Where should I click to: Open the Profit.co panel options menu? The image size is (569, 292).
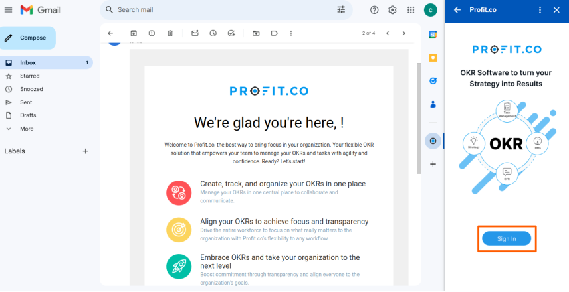[540, 10]
